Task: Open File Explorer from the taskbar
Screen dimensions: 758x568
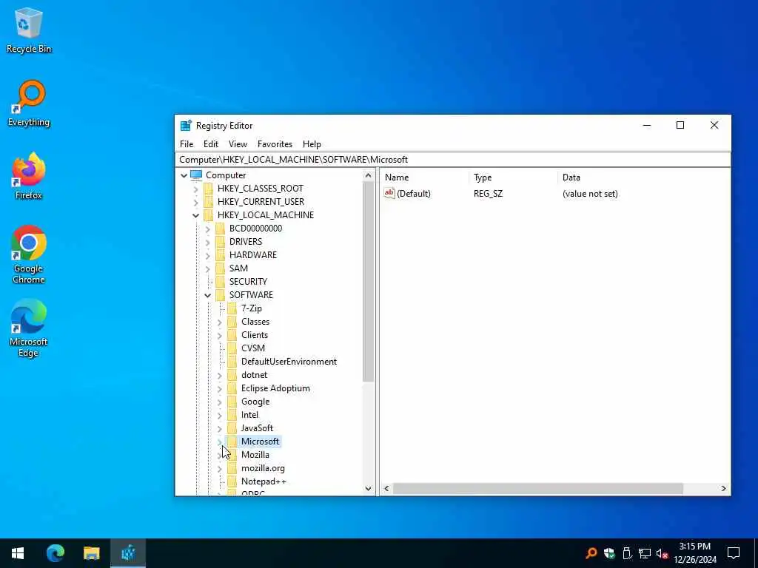Action: [x=91, y=553]
